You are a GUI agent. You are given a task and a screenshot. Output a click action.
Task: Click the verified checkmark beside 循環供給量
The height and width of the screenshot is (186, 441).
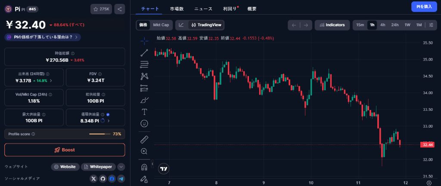(x=108, y=114)
